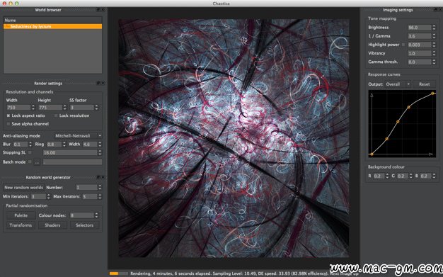Click the render Width field

point(18,108)
